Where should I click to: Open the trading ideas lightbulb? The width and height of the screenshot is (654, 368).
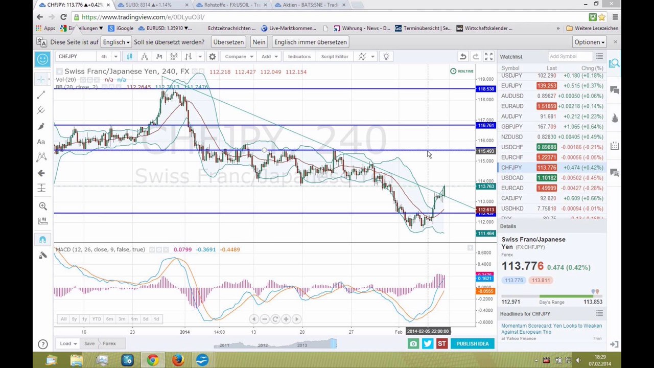point(386,56)
